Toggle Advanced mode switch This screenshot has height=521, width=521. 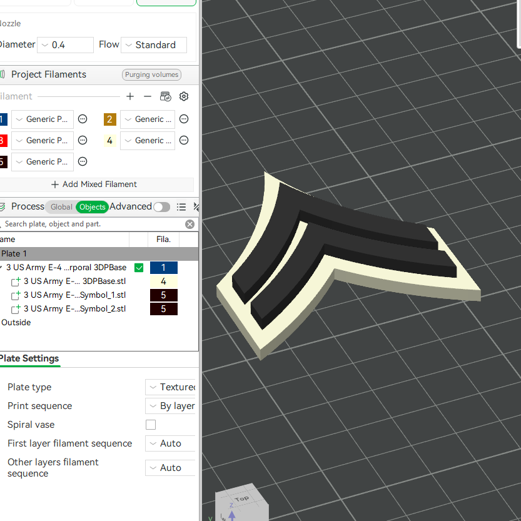(x=161, y=207)
